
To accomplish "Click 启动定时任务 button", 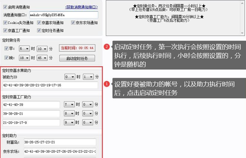I will 77,58.
